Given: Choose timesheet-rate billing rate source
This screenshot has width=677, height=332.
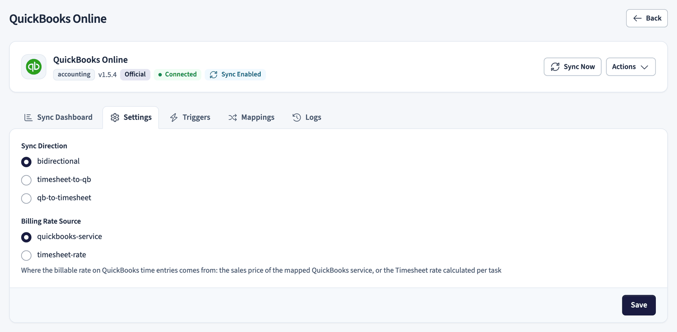Looking at the screenshot, I should pos(26,255).
